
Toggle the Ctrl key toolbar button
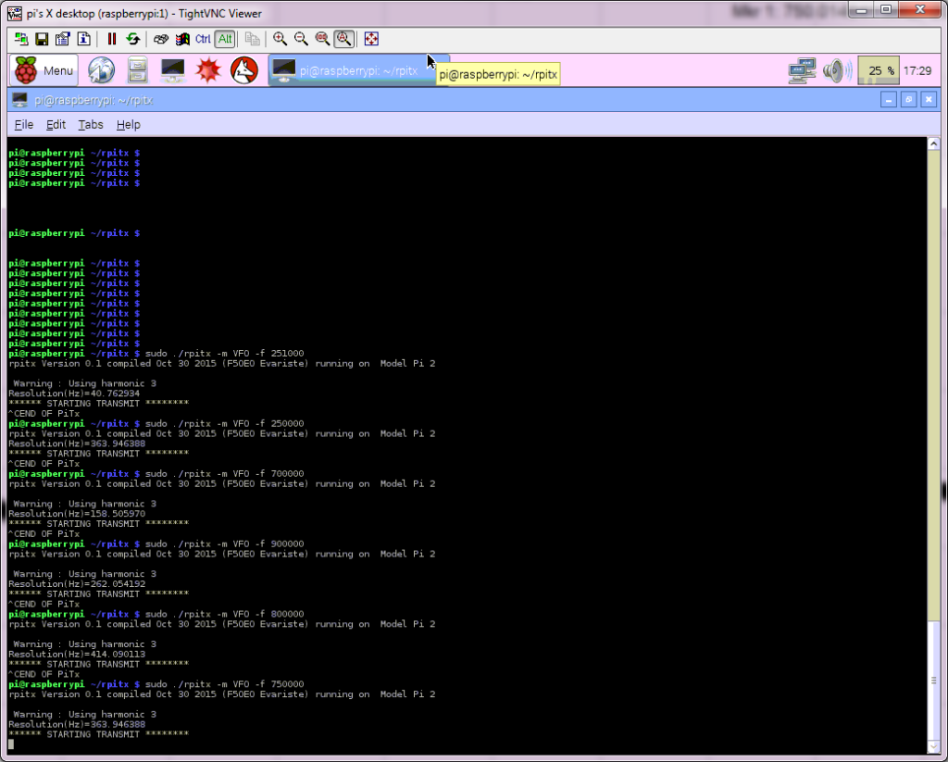(x=203, y=39)
